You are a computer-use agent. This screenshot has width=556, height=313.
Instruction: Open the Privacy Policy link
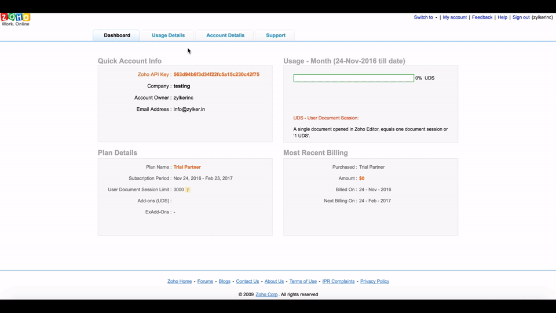[374, 282]
